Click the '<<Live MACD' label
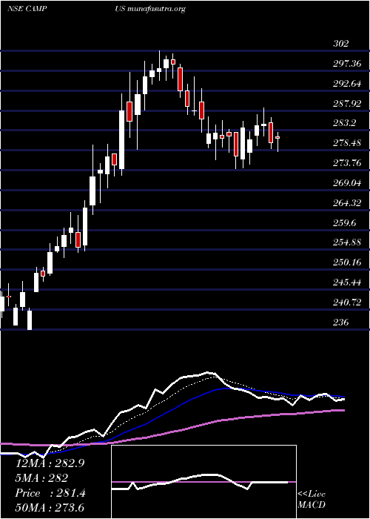This screenshot has width=370, height=519. coord(312,500)
